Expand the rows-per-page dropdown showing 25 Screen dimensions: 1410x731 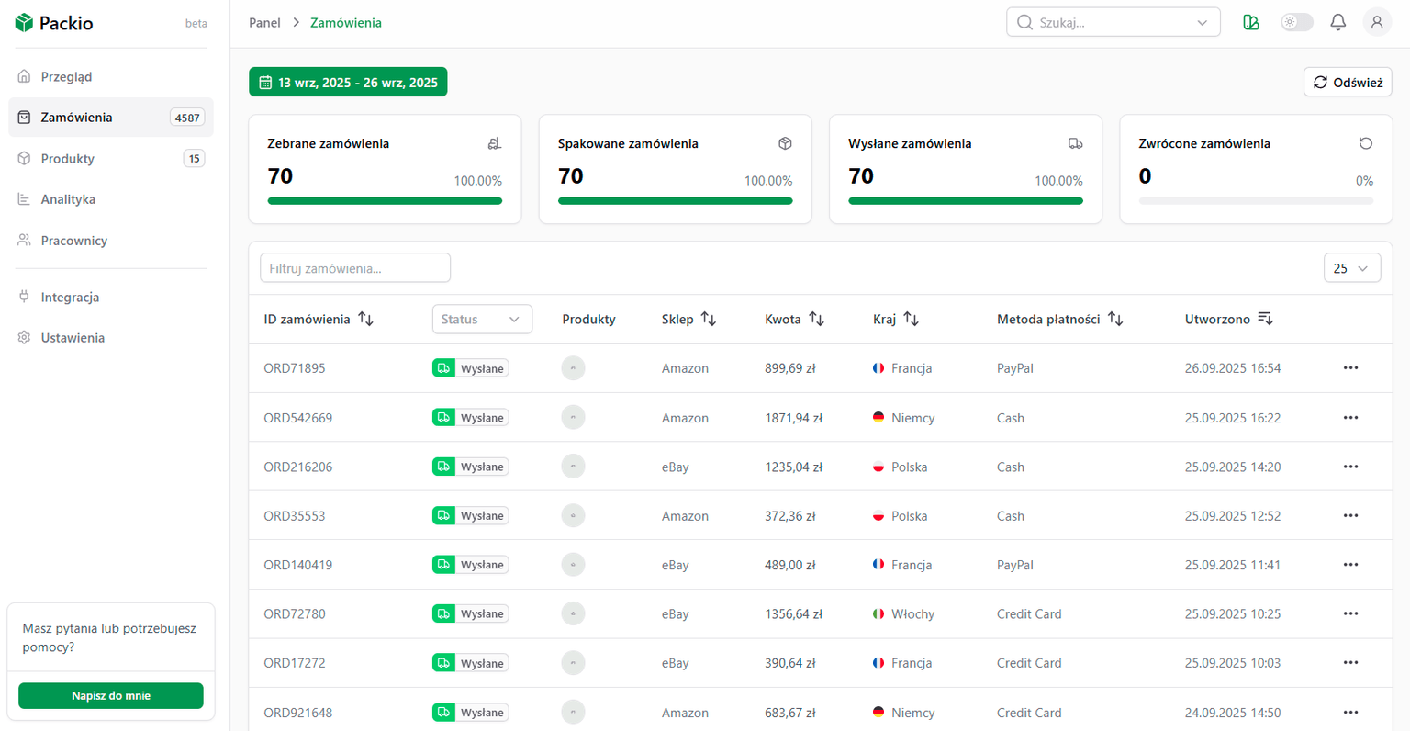coord(1351,268)
